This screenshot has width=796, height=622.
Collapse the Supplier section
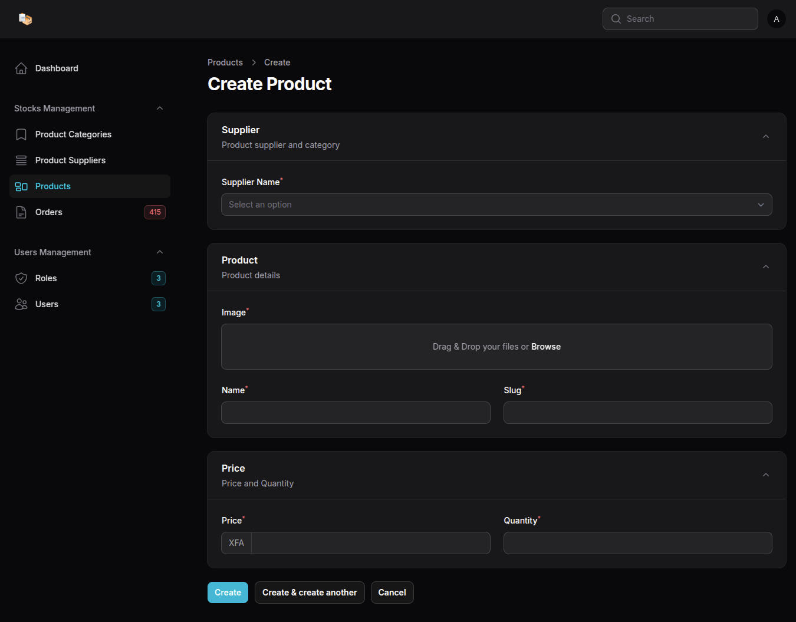coord(765,137)
